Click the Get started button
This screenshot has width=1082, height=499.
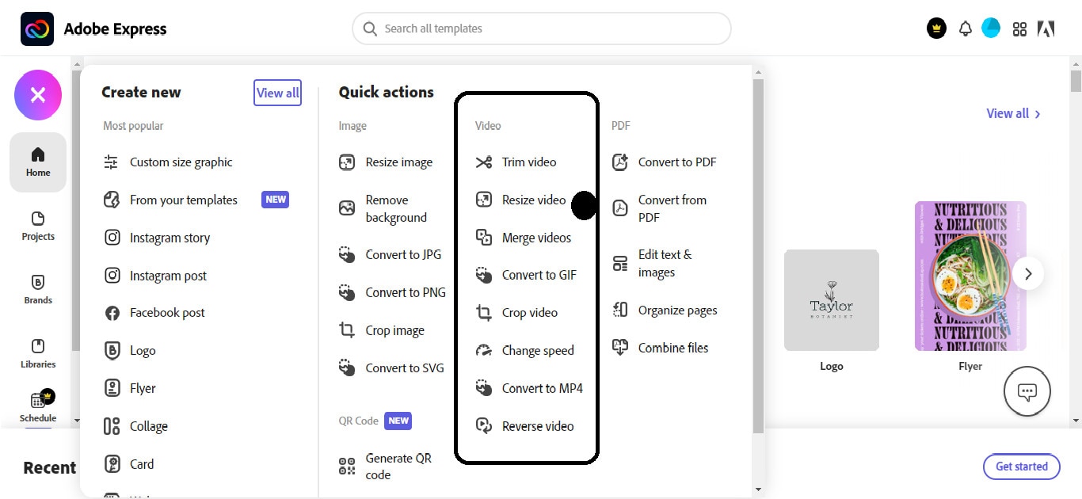pos(1021,467)
